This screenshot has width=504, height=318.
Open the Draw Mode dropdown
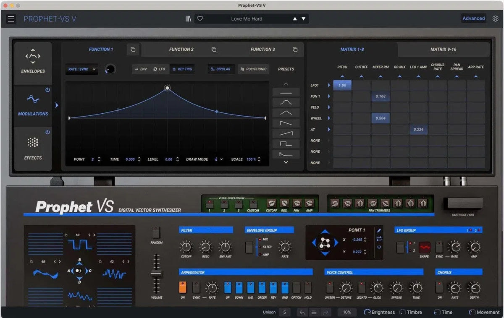pyautogui.click(x=218, y=159)
